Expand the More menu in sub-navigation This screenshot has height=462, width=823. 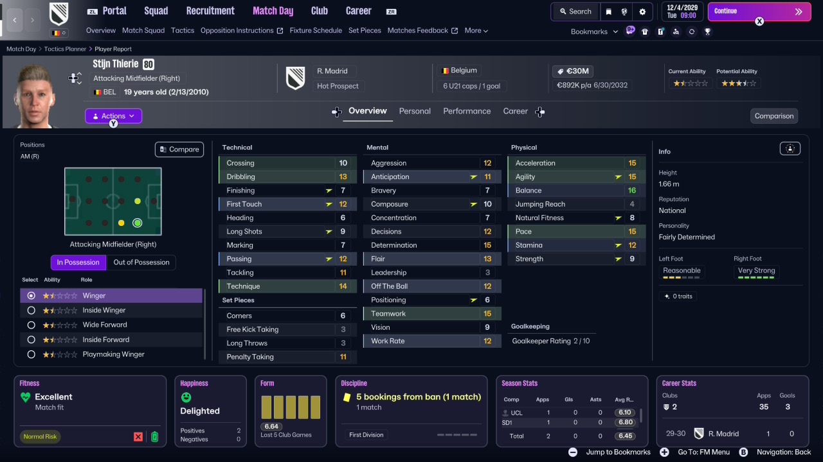476,31
